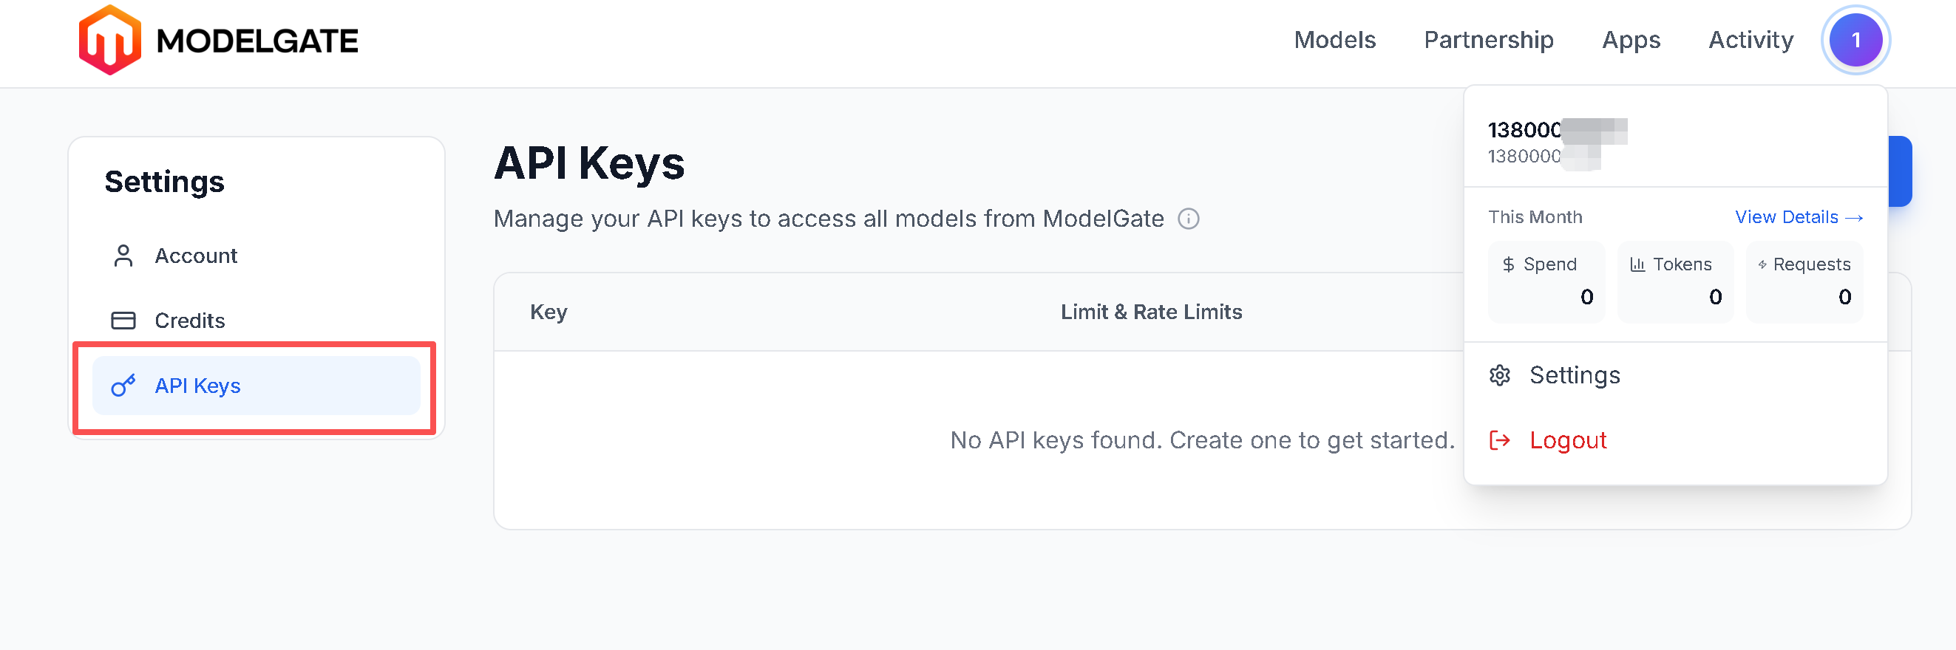Image resolution: width=1956 pixels, height=650 pixels.
Task: Follow the View Details link
Action: coord(1797,218)
